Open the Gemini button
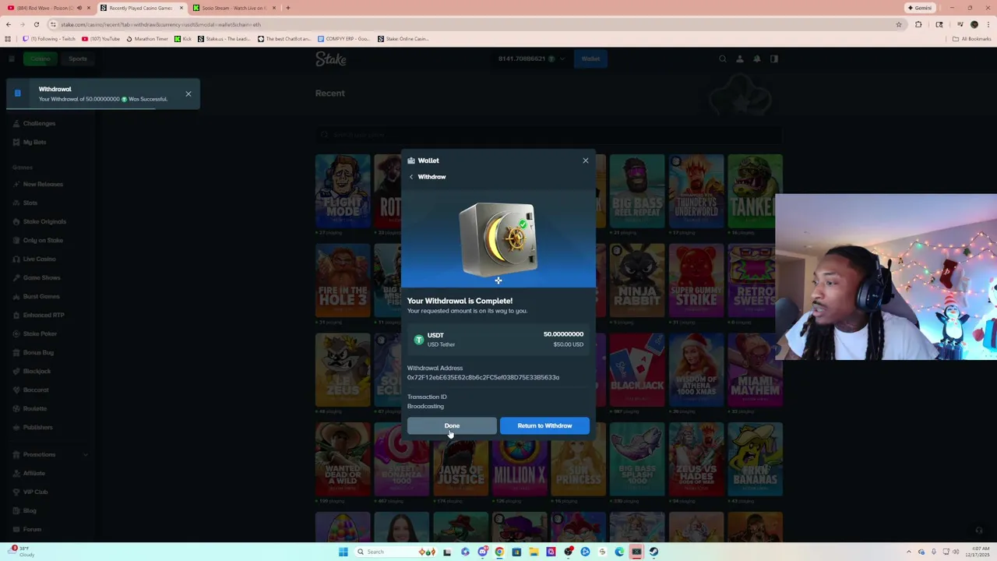This screenshot has height=561, width=997. (920, 8)
